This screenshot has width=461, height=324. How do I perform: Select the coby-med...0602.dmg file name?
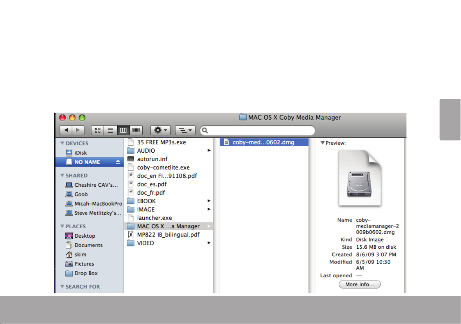pos(263,142)
